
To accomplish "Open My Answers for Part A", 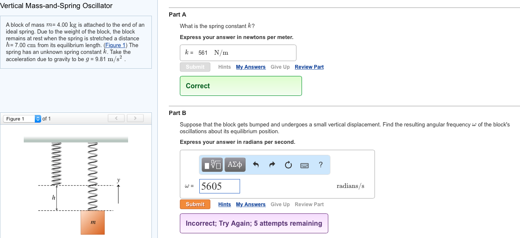I will pos(251,67).
